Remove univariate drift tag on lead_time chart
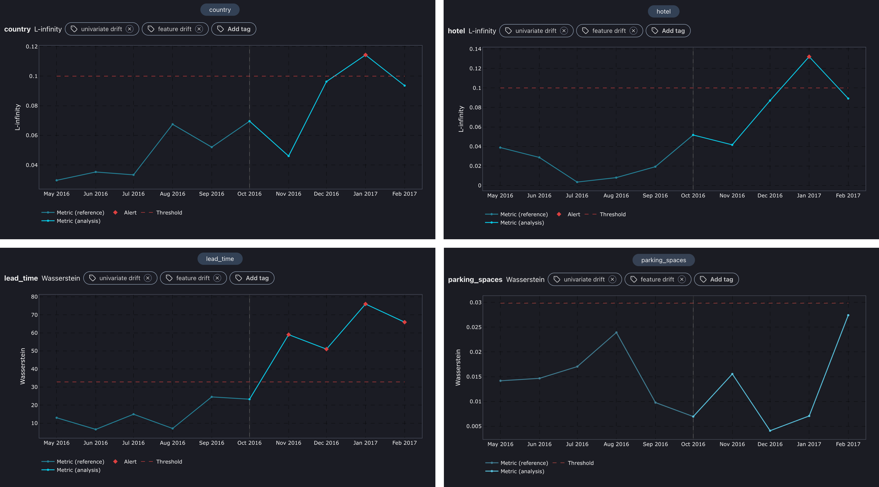Viewport: 879px width, 487px height. click(x=148, y=278)
